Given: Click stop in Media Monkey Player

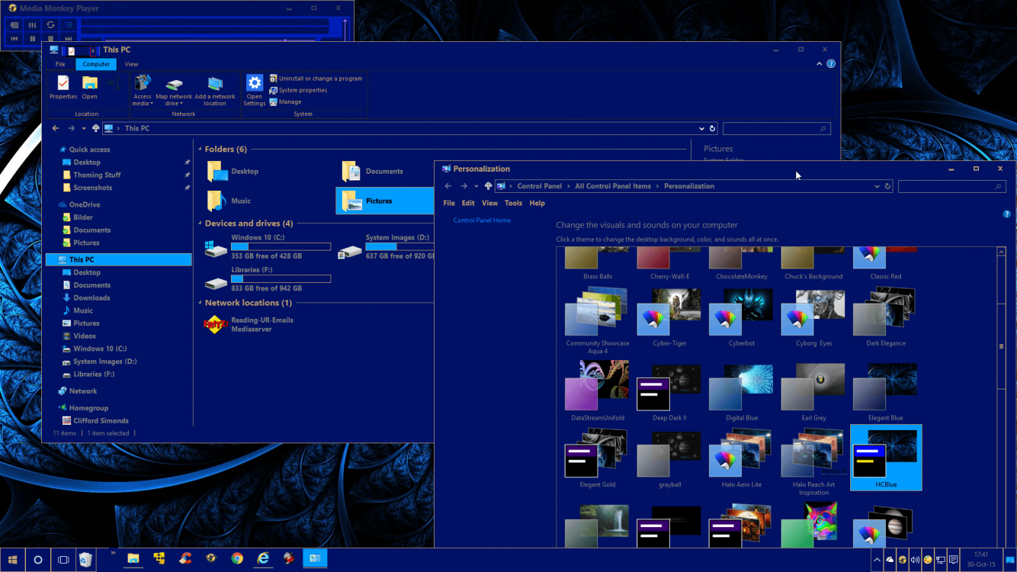Looking at the screenshot, I should 50,38.
